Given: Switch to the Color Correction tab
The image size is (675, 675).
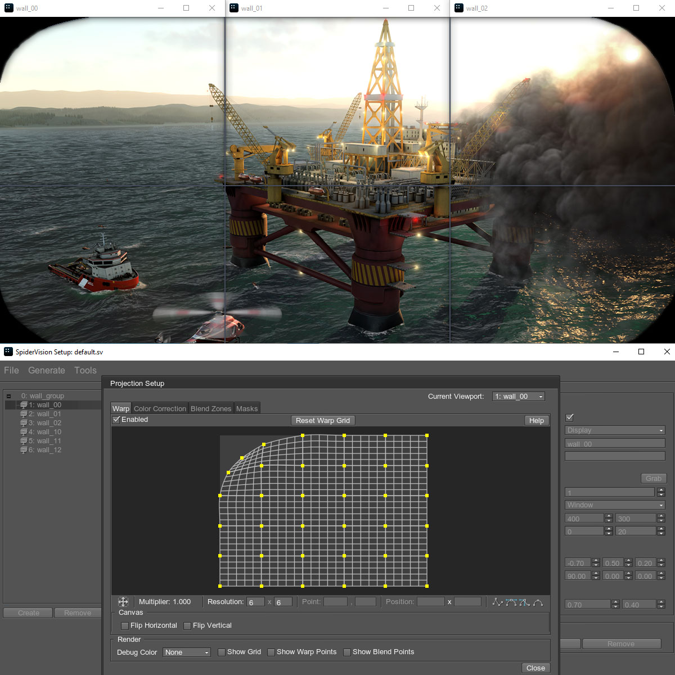Looking at the screenshot, I should pos(160,409).
